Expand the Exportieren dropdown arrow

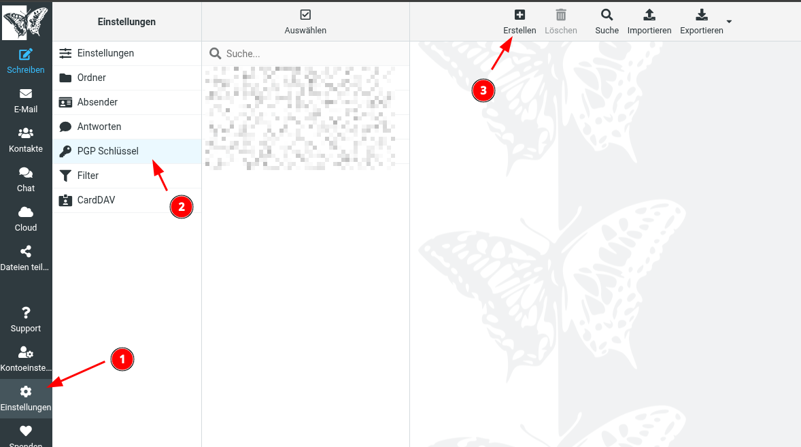coord(729,22)
